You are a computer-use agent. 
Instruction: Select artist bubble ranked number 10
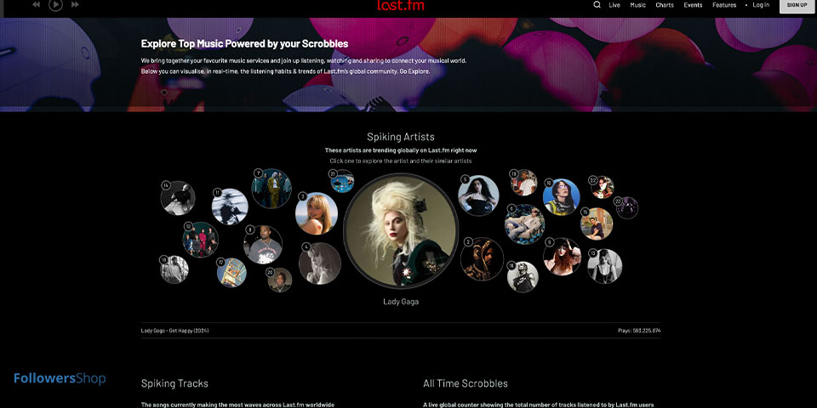pos(561,197)
